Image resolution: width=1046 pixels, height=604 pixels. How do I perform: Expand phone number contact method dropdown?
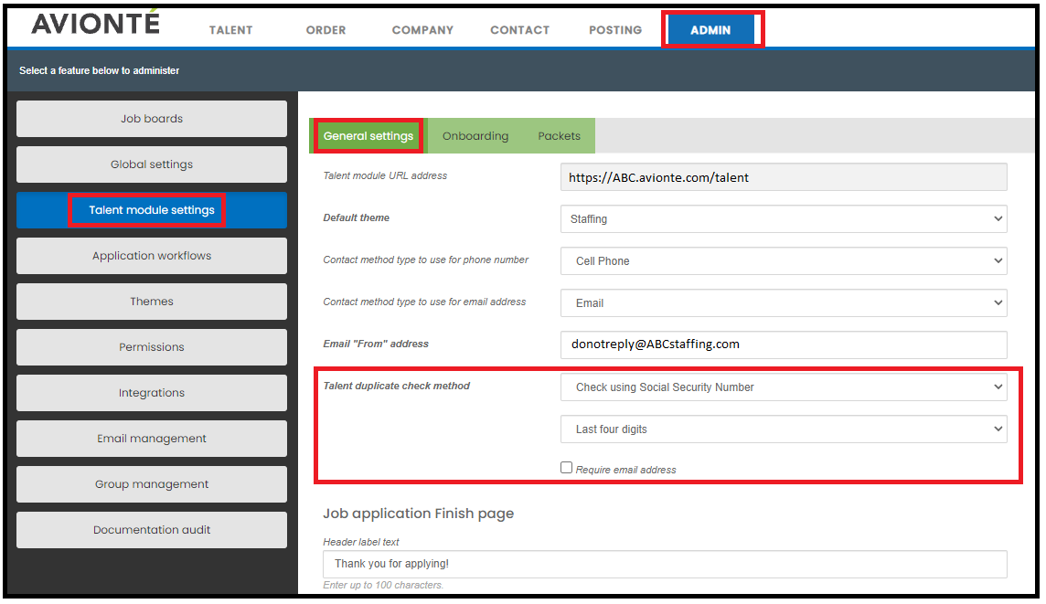(x=784, y=260)
